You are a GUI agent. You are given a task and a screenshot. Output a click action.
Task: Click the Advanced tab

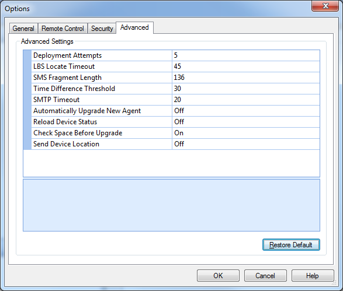[x=134, y=27]
